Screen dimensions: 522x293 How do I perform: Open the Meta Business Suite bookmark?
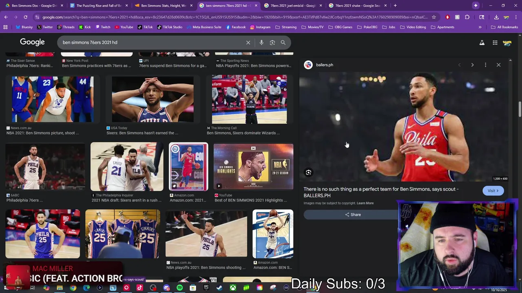tap(203, 27)
